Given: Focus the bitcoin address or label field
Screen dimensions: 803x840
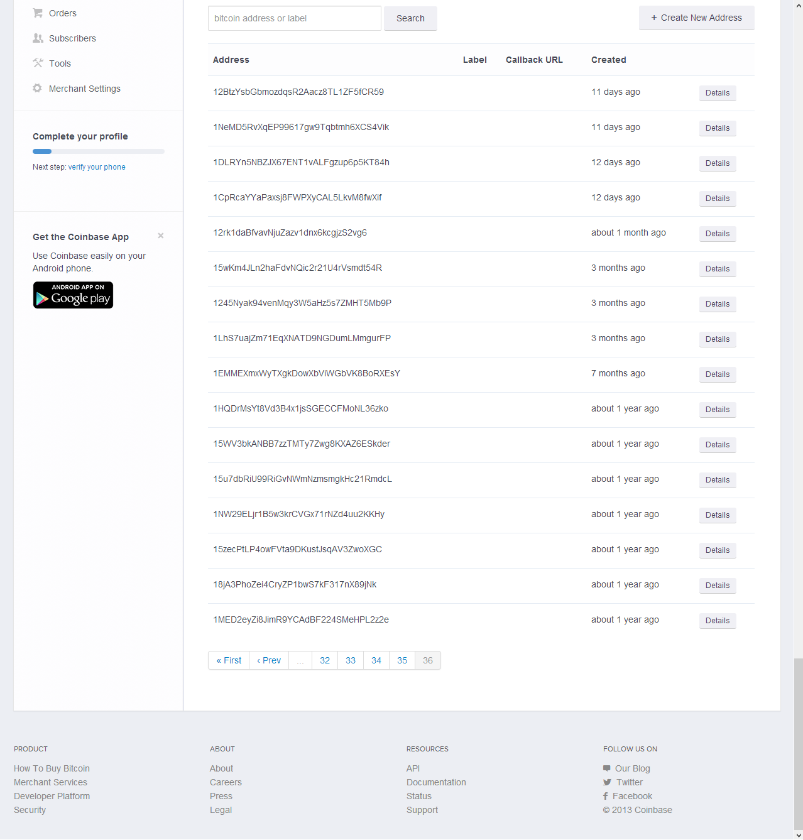Looking at the screenshot, I should 294,18.
